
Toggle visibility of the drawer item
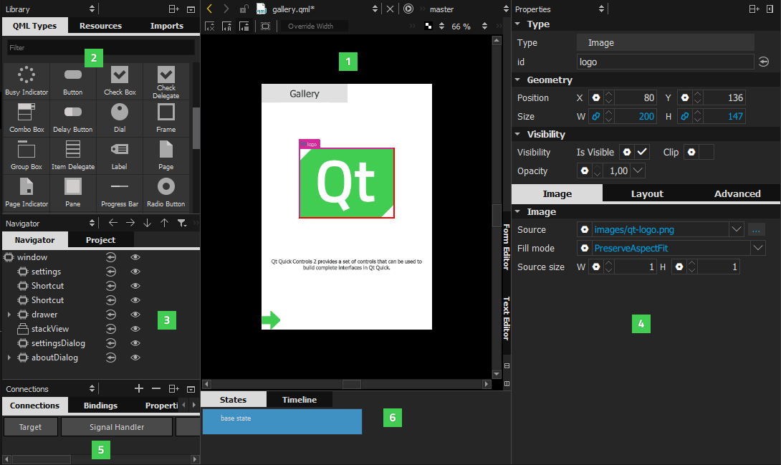click(135, 315)
